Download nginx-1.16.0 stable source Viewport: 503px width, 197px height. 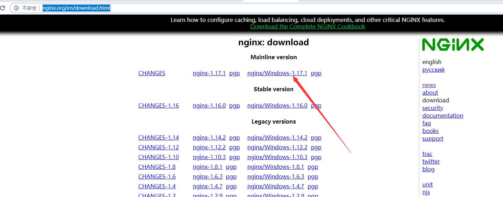209,105
